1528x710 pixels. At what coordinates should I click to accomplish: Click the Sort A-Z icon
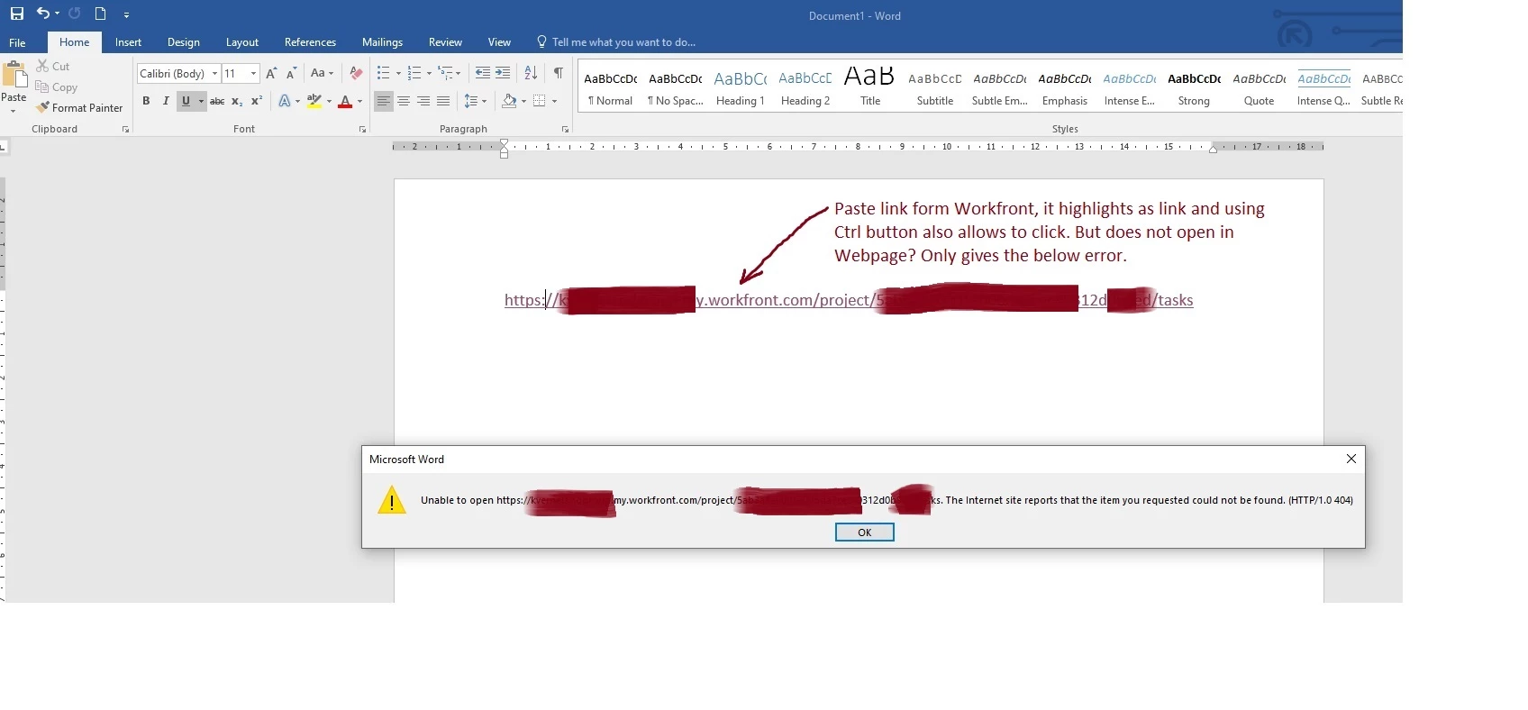click(x=531, y=74)
